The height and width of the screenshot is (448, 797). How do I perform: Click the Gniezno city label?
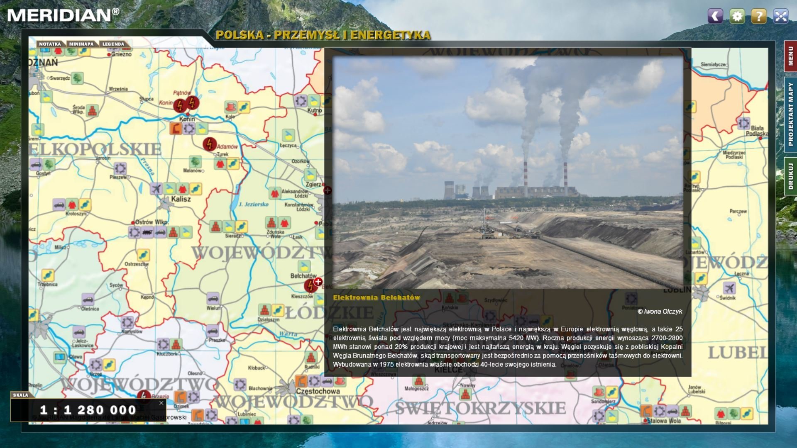click(121, 54)
